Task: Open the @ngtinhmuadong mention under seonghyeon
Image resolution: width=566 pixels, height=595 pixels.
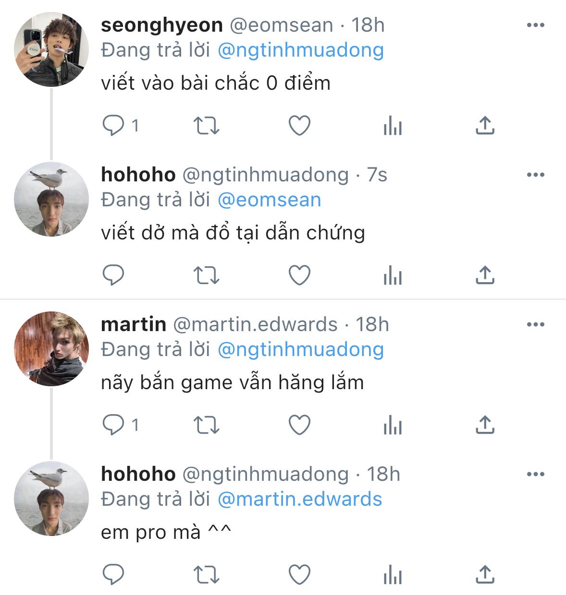Action: pos(301,50)
